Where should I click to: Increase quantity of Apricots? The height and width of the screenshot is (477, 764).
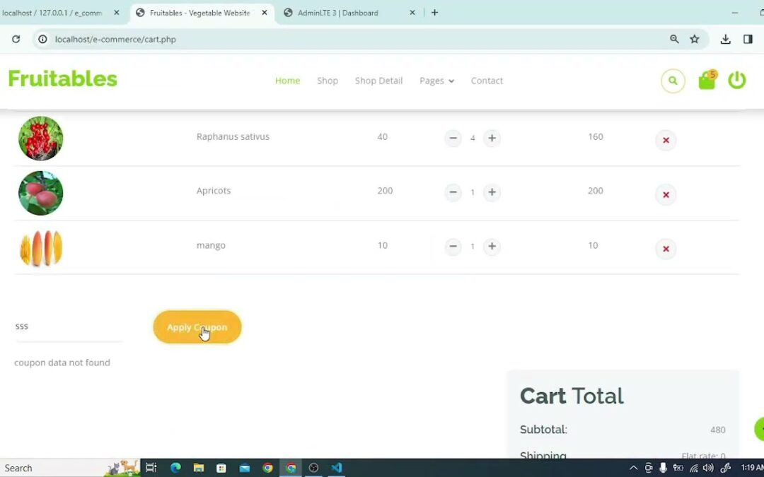[x=492, y=192]
